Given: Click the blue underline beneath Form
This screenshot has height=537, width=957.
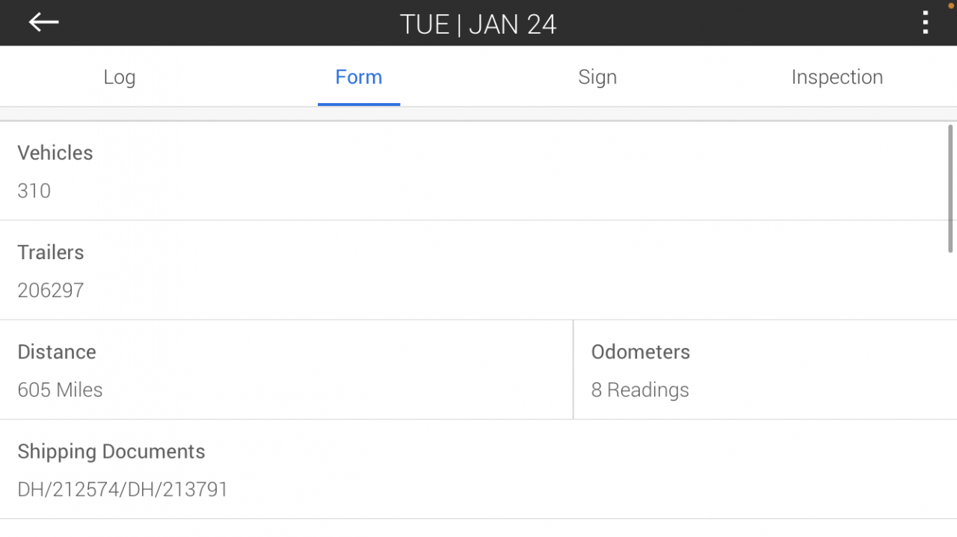Looking at the screenshot, I should (x=359, y=104).
